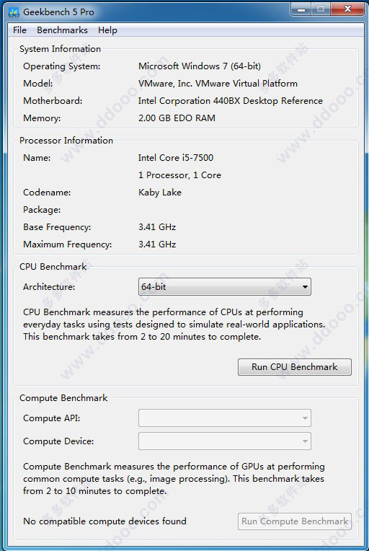Click the 'Compute Device:' label
Image resolution: width=369 pixels, height=551 pixels.
[x=58, y=441]
